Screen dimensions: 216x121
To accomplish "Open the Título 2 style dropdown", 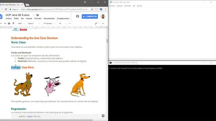I will (x=34, y=24).
